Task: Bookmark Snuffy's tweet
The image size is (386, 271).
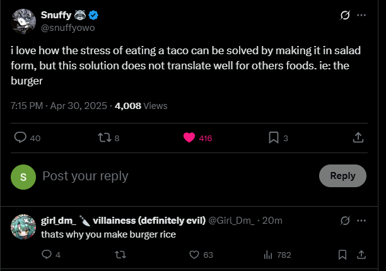Action: [x=274, y=137]
